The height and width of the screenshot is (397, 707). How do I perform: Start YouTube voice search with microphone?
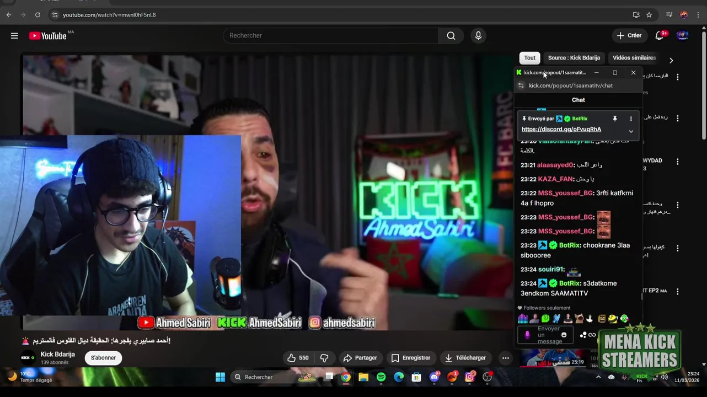478,36
